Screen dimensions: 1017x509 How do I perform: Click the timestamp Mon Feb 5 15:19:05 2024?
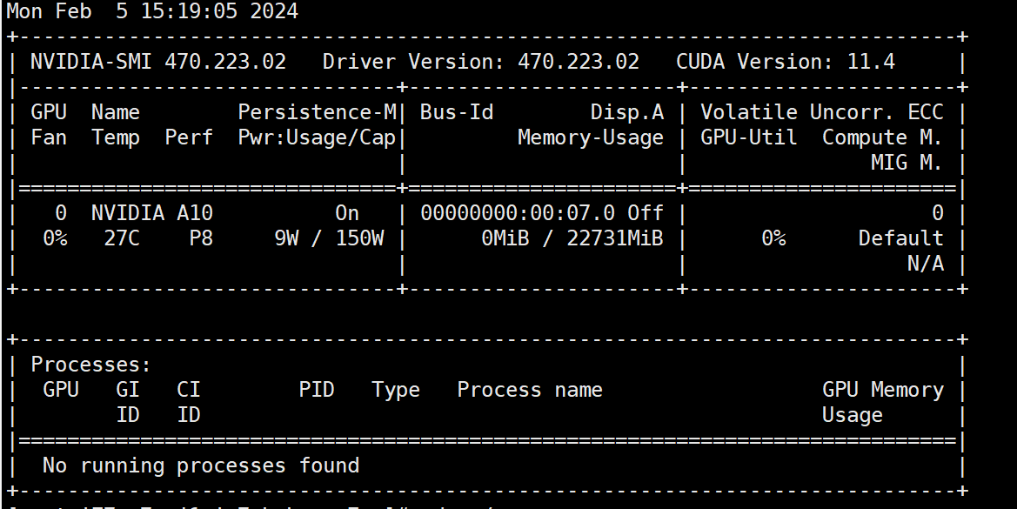[152, 11]
